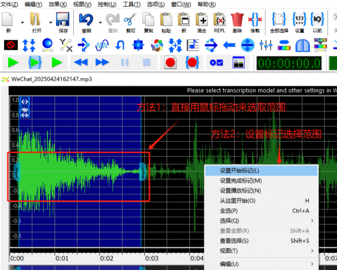
Task: Play selection using the green button with braces
Action: (x=35, y=63)
